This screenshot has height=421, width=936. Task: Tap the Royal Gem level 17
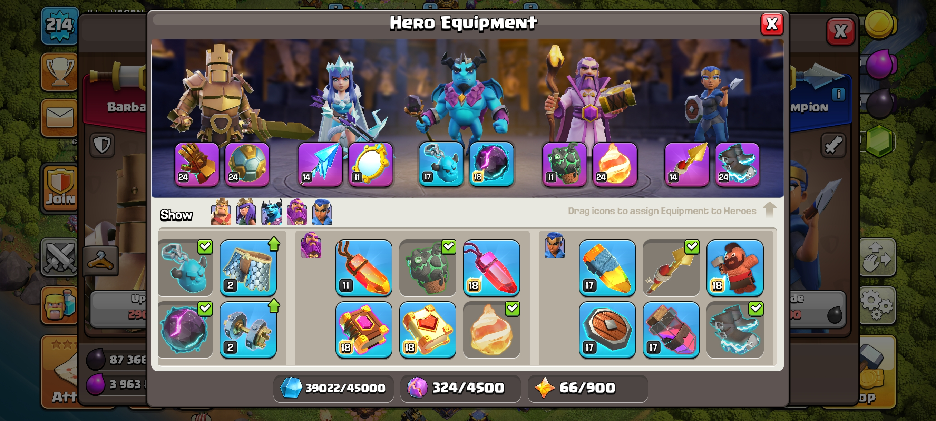[607, 268]
